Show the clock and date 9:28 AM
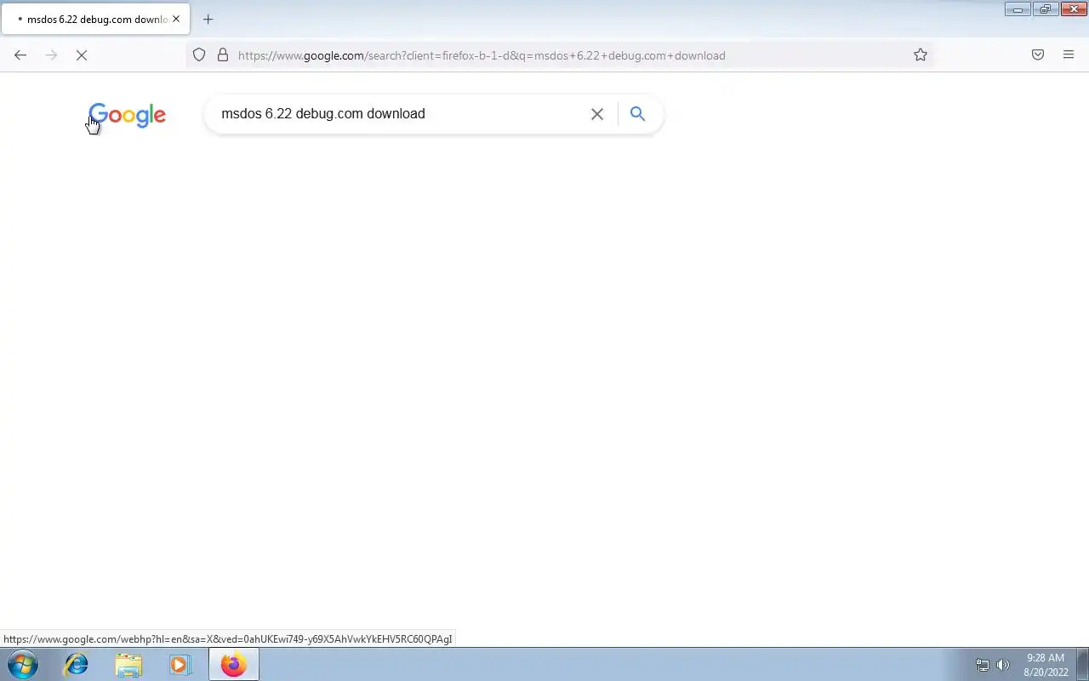The image size is (1089, 681). [x=1046, y=665]
